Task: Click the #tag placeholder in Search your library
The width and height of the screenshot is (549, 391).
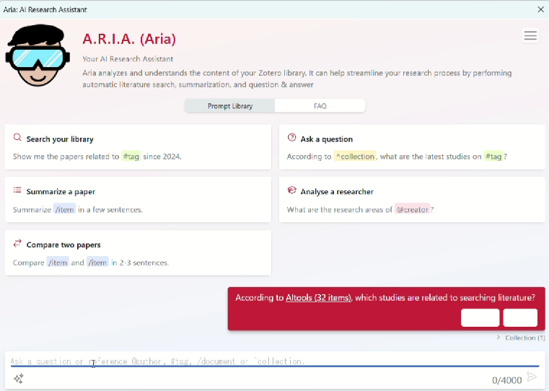Action: [131, 157]
